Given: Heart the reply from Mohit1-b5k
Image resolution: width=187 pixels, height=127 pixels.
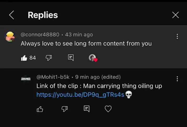Looking at the screenshot, I should (x=108, y=109).
